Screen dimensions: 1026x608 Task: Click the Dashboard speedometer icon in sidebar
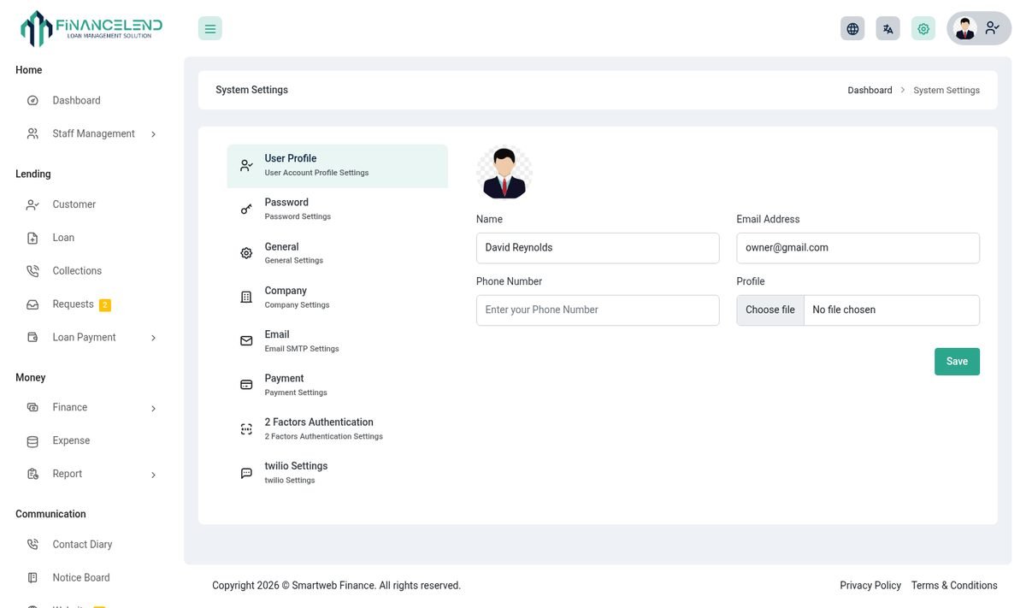[x=32, y=101]
